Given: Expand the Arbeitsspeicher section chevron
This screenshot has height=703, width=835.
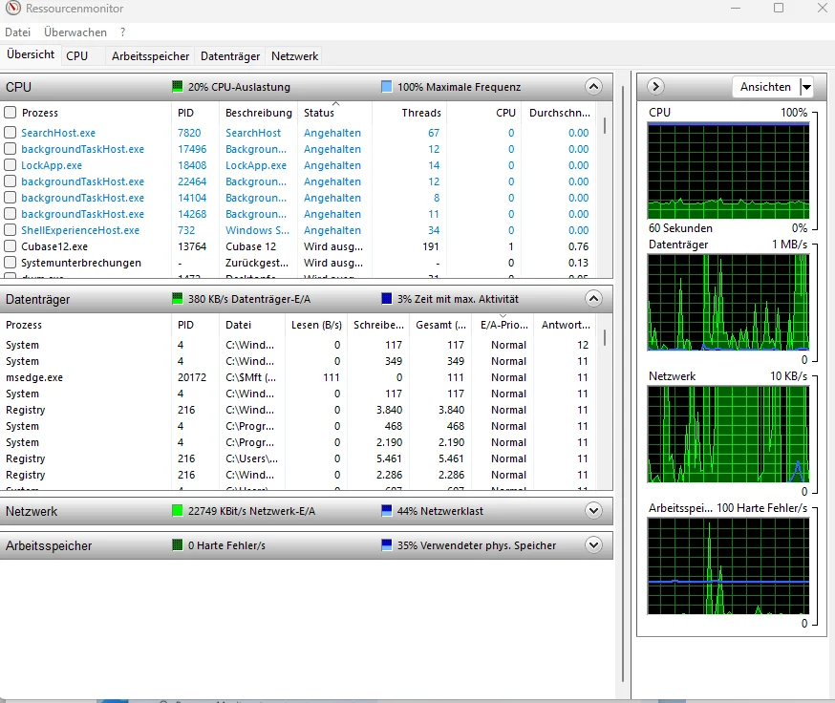Looking at the screenshot, I should (593, 544).
